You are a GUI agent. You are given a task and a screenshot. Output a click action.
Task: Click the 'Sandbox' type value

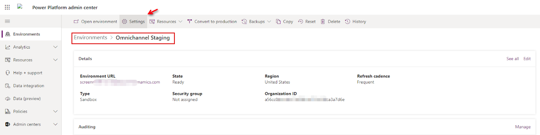(x=88, y=100)
